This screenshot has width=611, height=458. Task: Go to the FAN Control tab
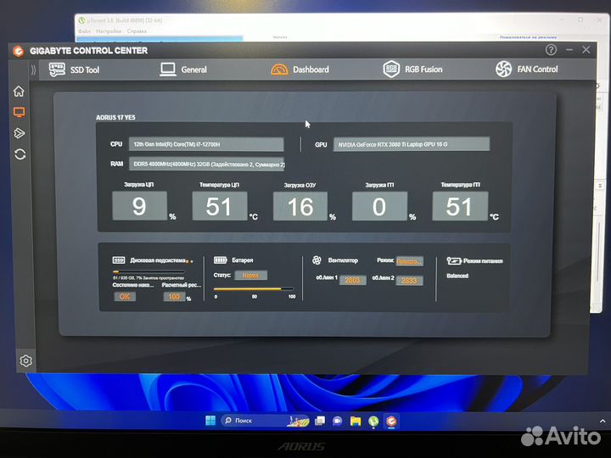click(x=526, y=69)
